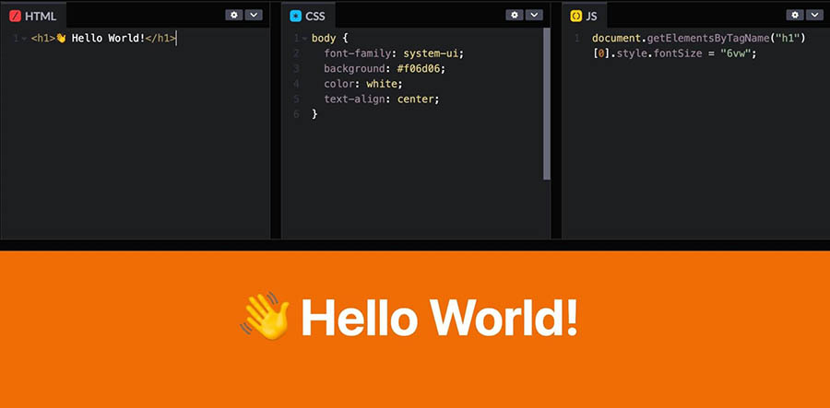
Task: Select the JS editor tab label
Action: [591, 16]
